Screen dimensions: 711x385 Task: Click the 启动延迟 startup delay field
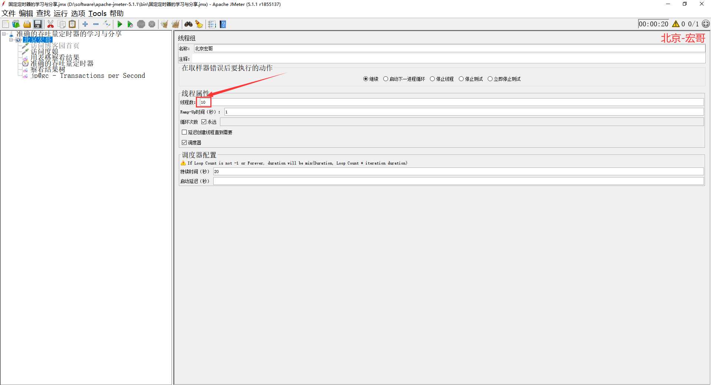(458, 181)
